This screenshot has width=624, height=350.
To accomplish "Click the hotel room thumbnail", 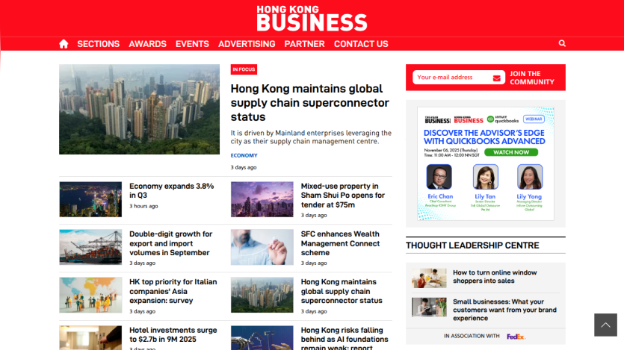I will pyautogui.click(x=90, y=337).
